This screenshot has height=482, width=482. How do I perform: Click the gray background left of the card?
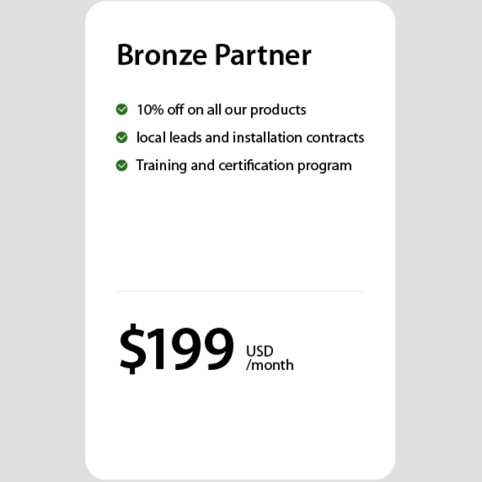click(43, 241)
